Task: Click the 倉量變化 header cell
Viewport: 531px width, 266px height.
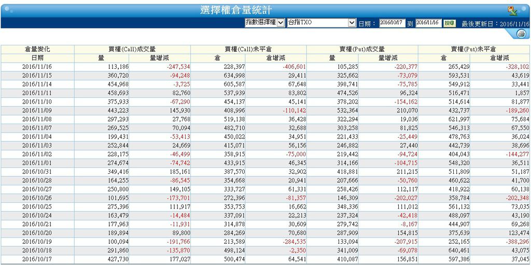Action: click(x=37, y=49)
